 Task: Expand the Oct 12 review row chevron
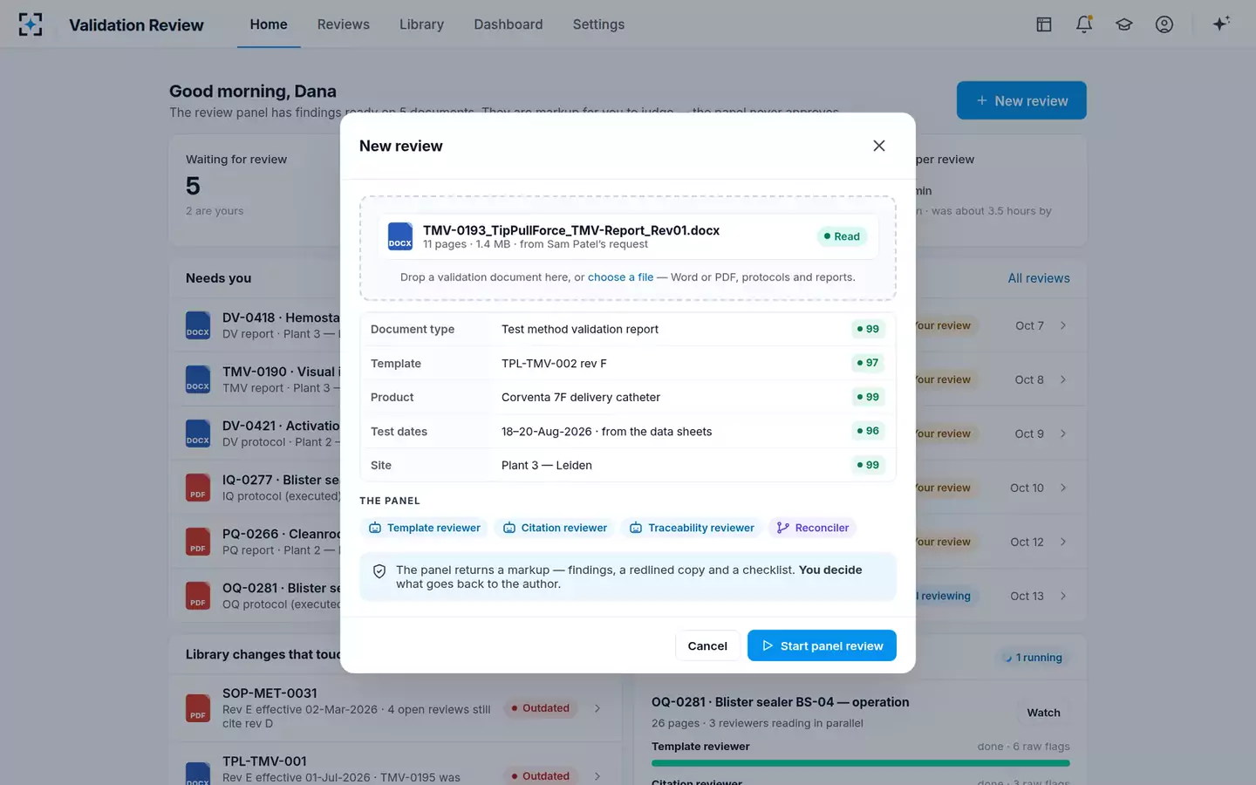1063,542
